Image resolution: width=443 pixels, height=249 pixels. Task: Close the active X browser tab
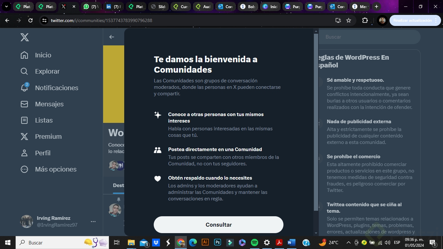[x=74, y=6]
